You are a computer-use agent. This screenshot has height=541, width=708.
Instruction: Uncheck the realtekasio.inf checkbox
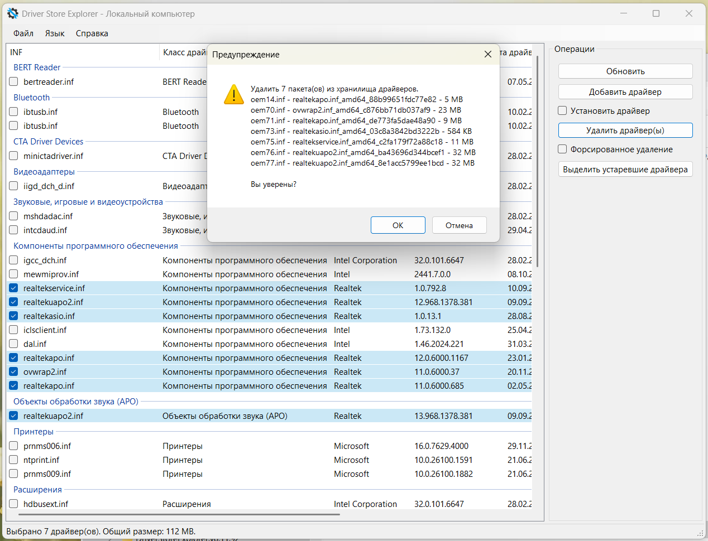pyautogui.click(x=14, y=316)
